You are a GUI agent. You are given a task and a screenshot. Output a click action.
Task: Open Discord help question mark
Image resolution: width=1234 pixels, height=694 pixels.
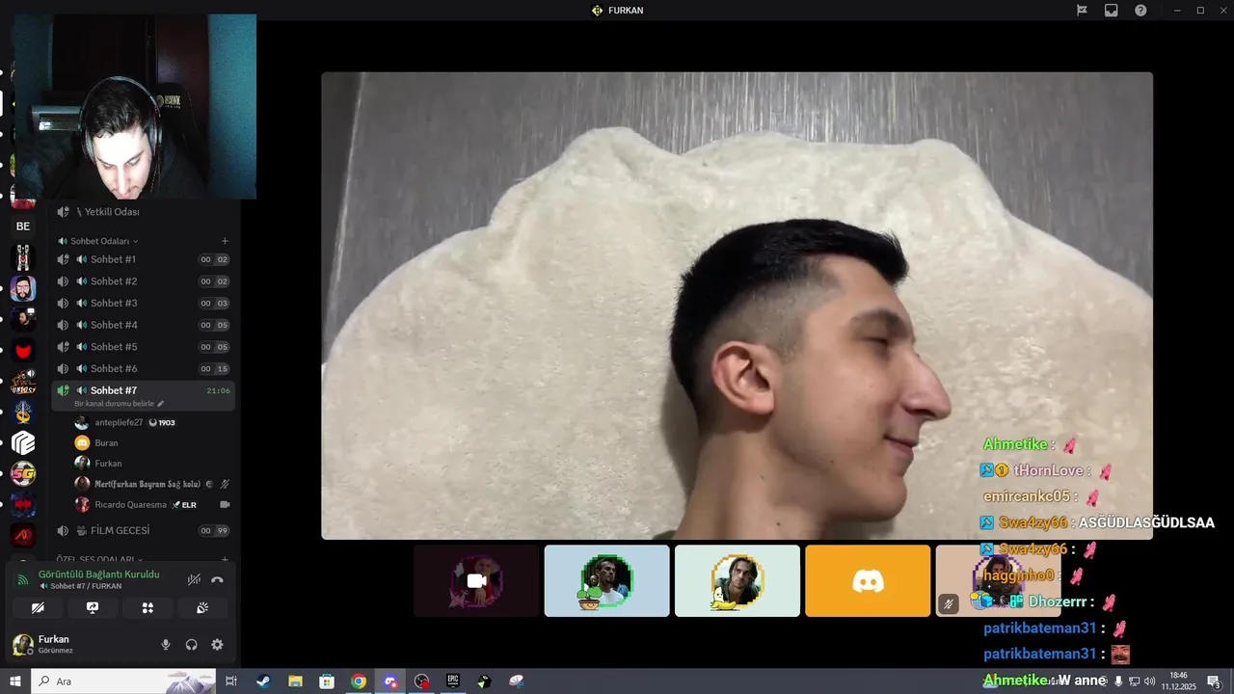click(x=1140, y=10)
